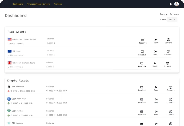Click the '0.0000 $' USD balance value
The width and height of the screenshot is (184, 126).
click(x=51, y=43)
